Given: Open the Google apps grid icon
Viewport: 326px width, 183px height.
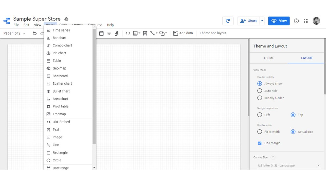Looking at the screenshot, I should click(x=306, y=21).
